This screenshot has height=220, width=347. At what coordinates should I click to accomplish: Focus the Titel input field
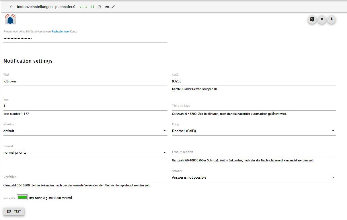click(85, 81)
